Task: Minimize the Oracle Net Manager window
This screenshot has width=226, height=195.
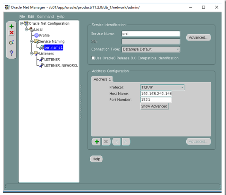Action: (191, 7)
